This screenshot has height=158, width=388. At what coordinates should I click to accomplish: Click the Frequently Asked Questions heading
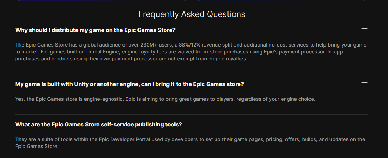(192, 14)
